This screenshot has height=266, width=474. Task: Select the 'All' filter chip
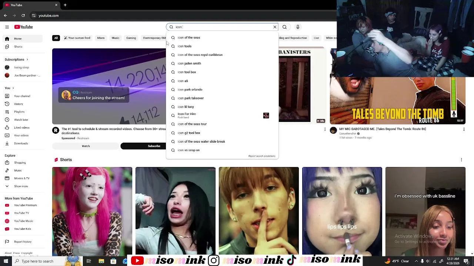coord(56,38)
